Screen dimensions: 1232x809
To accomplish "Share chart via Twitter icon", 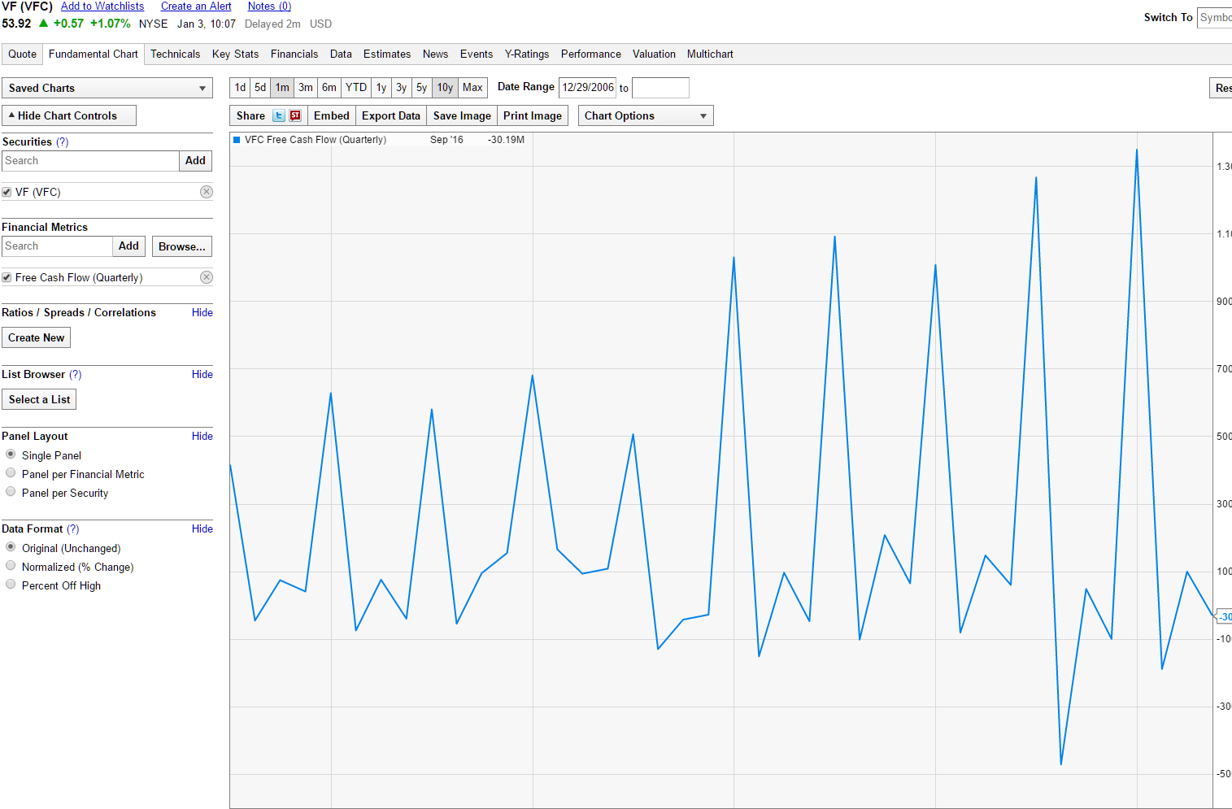I will [x=279, y=115].
